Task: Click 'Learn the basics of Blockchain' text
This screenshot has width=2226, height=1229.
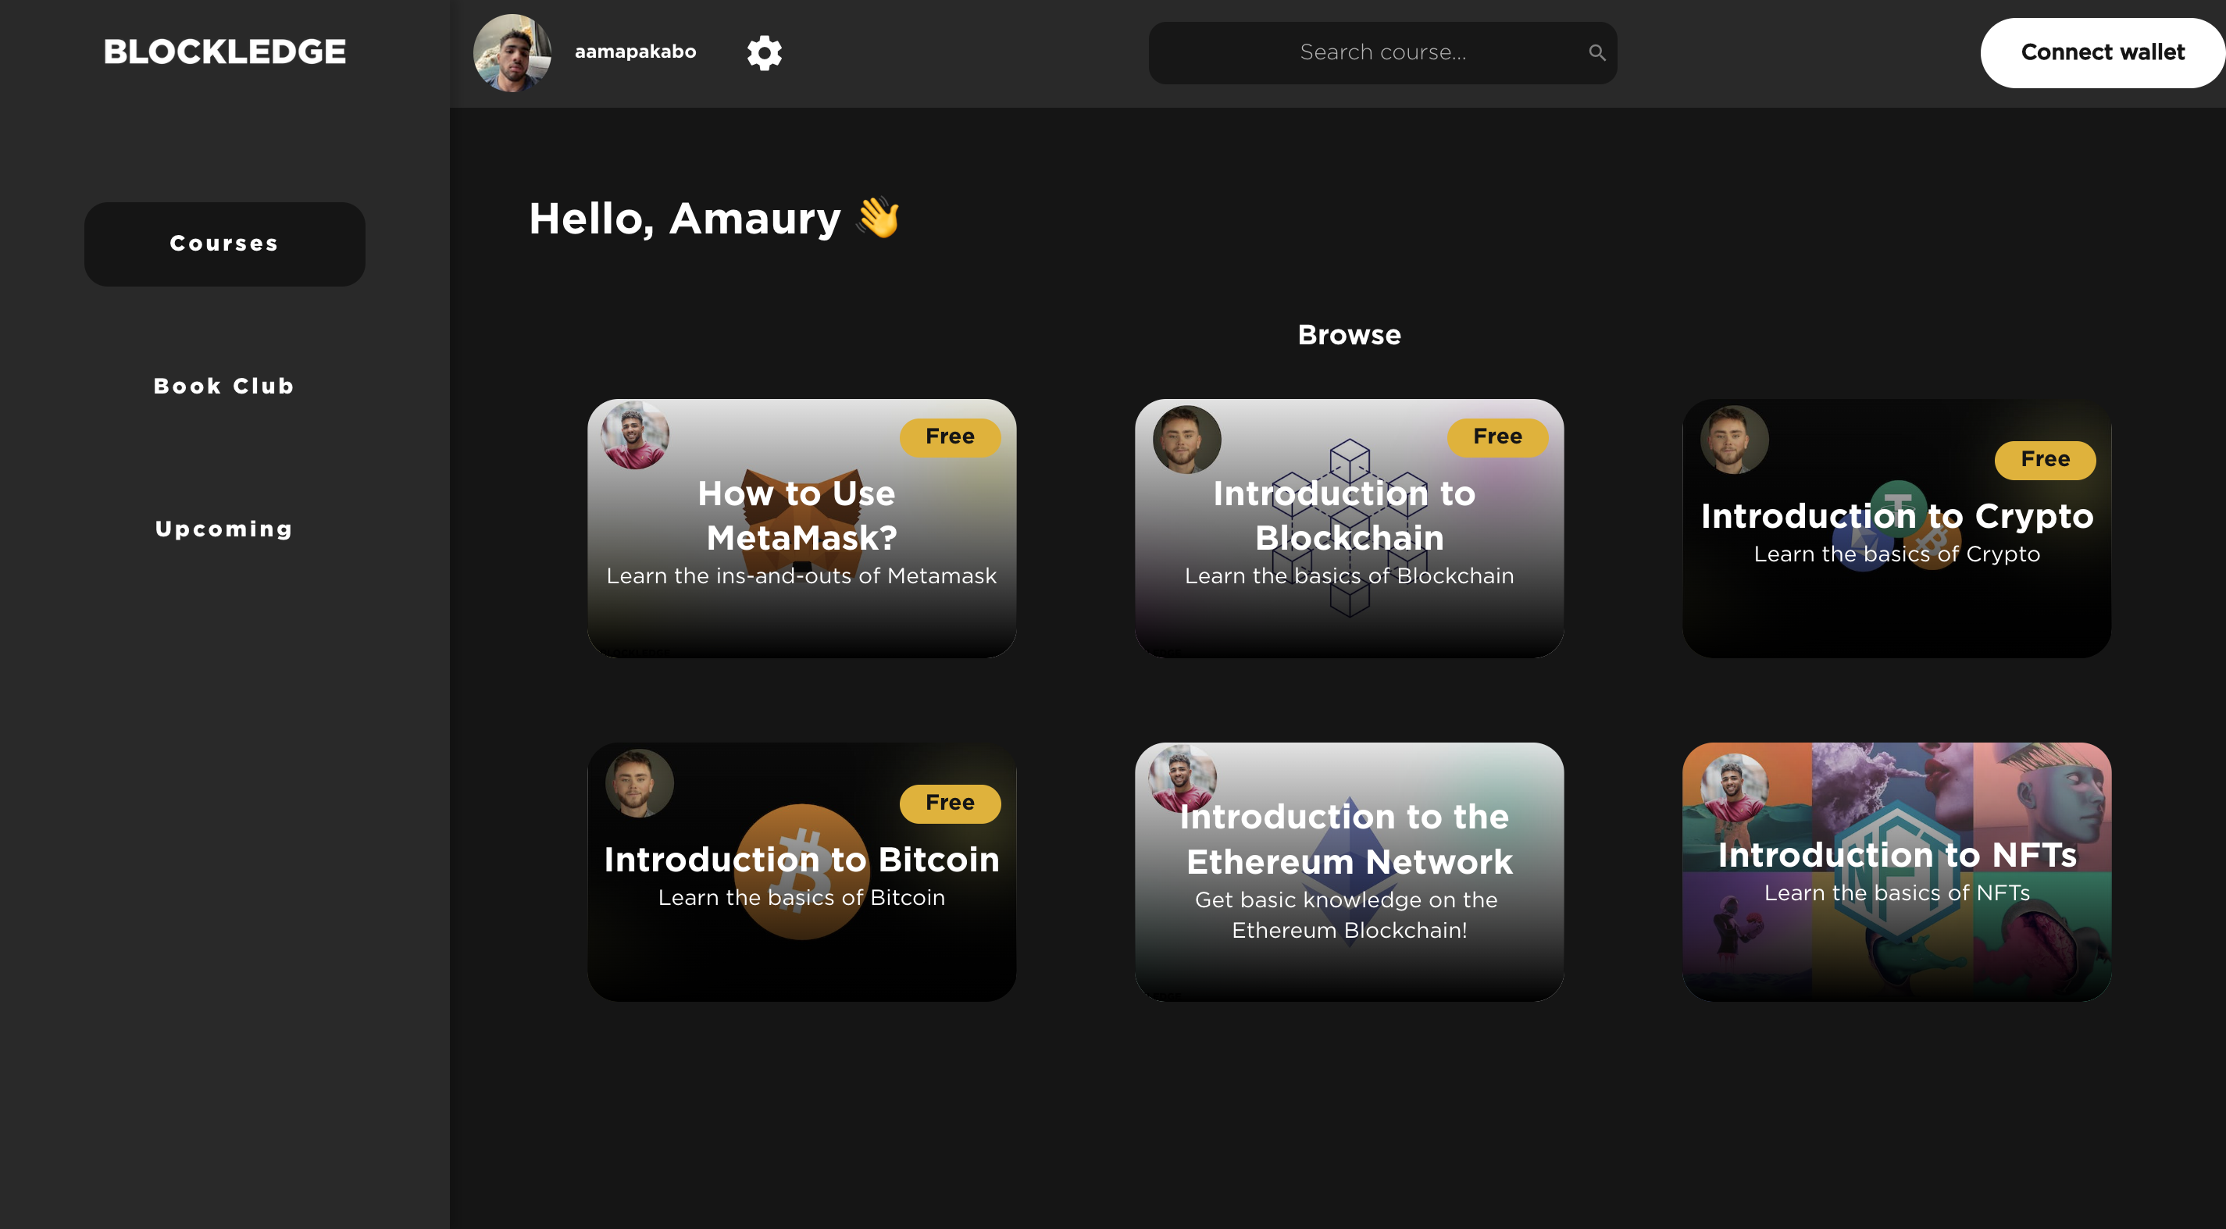Action: (1349, 576)
